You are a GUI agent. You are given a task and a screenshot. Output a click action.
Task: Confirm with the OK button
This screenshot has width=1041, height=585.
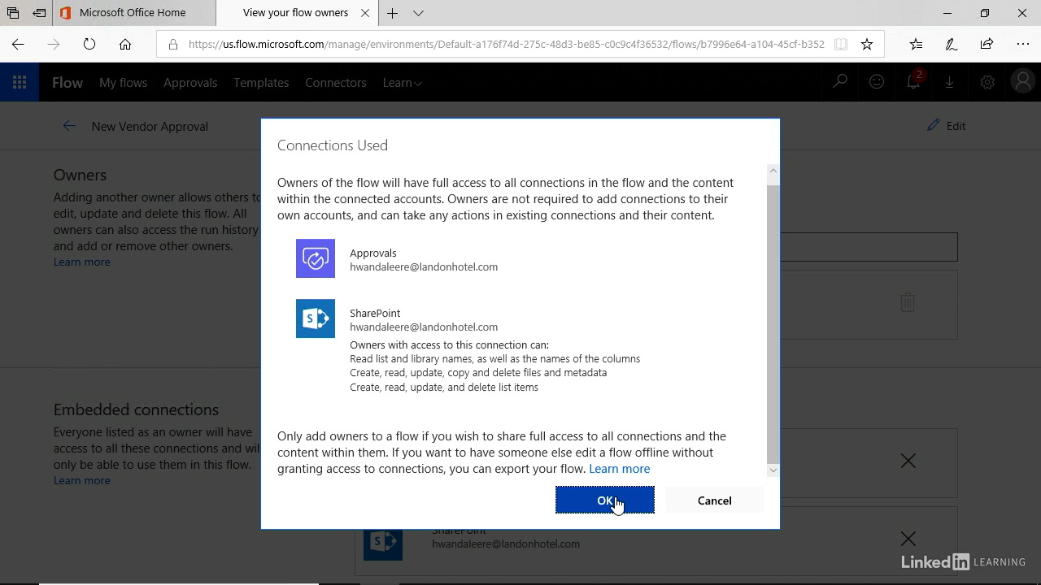point(605,500)
